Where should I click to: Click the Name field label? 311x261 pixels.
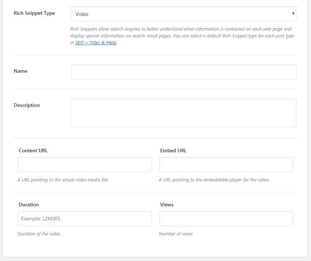click(21, 71)
